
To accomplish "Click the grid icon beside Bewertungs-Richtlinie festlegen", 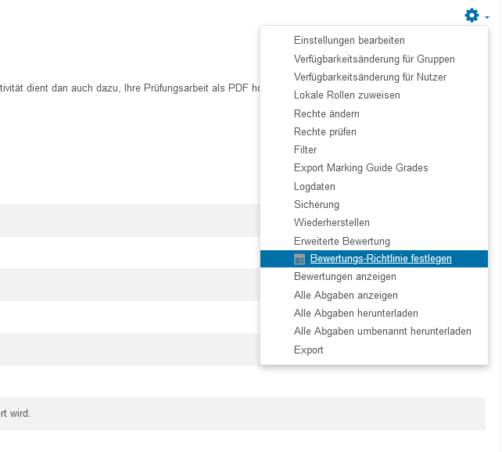I will (299, 259).
